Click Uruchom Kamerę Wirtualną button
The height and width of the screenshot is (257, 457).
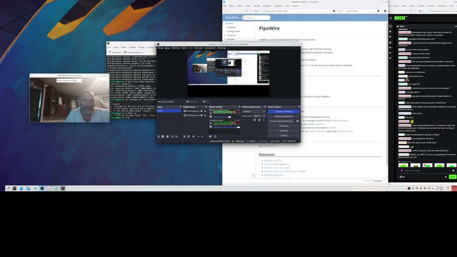(281, 121)
